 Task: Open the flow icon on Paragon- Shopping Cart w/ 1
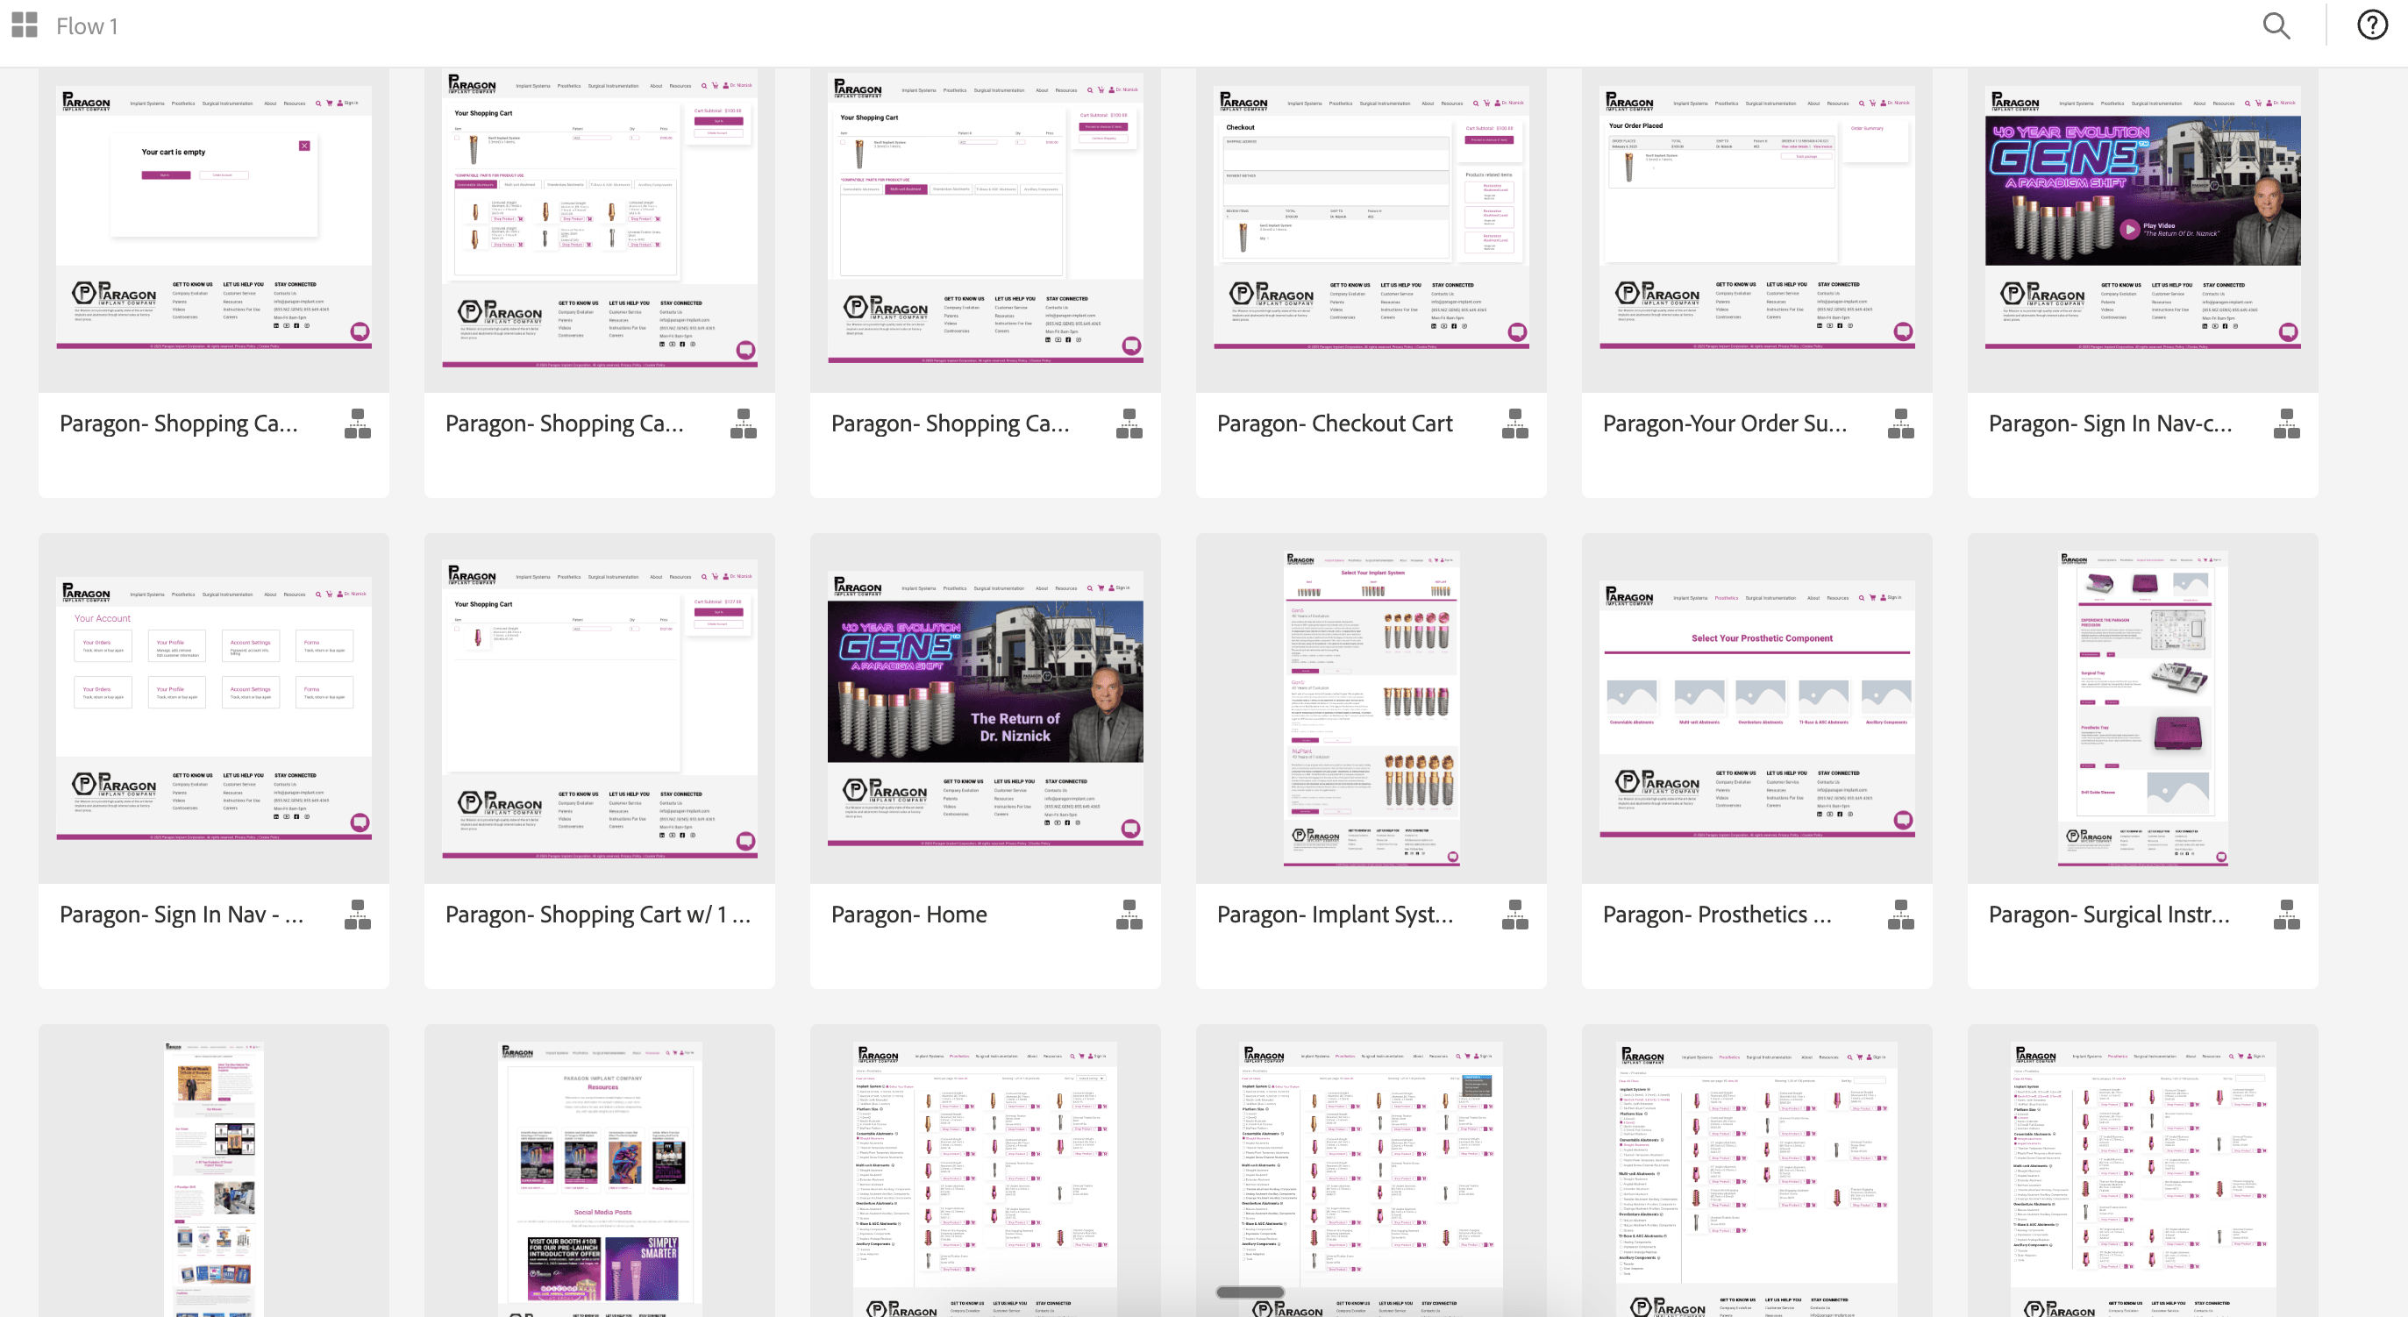pos(743,916)
